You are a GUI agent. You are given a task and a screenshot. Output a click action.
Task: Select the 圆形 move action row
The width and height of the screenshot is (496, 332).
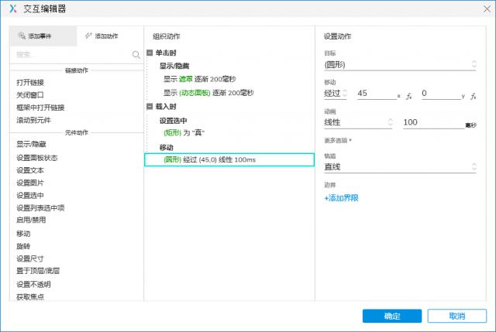click(229, 159)
